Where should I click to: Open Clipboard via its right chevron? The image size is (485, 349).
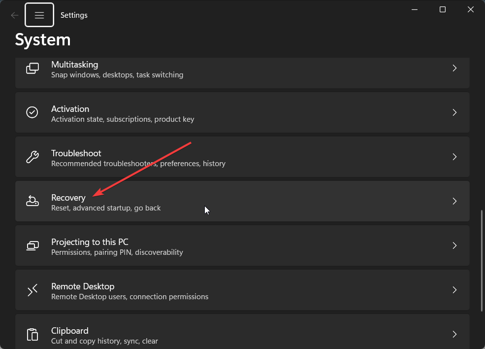click(x=454, y=334)
